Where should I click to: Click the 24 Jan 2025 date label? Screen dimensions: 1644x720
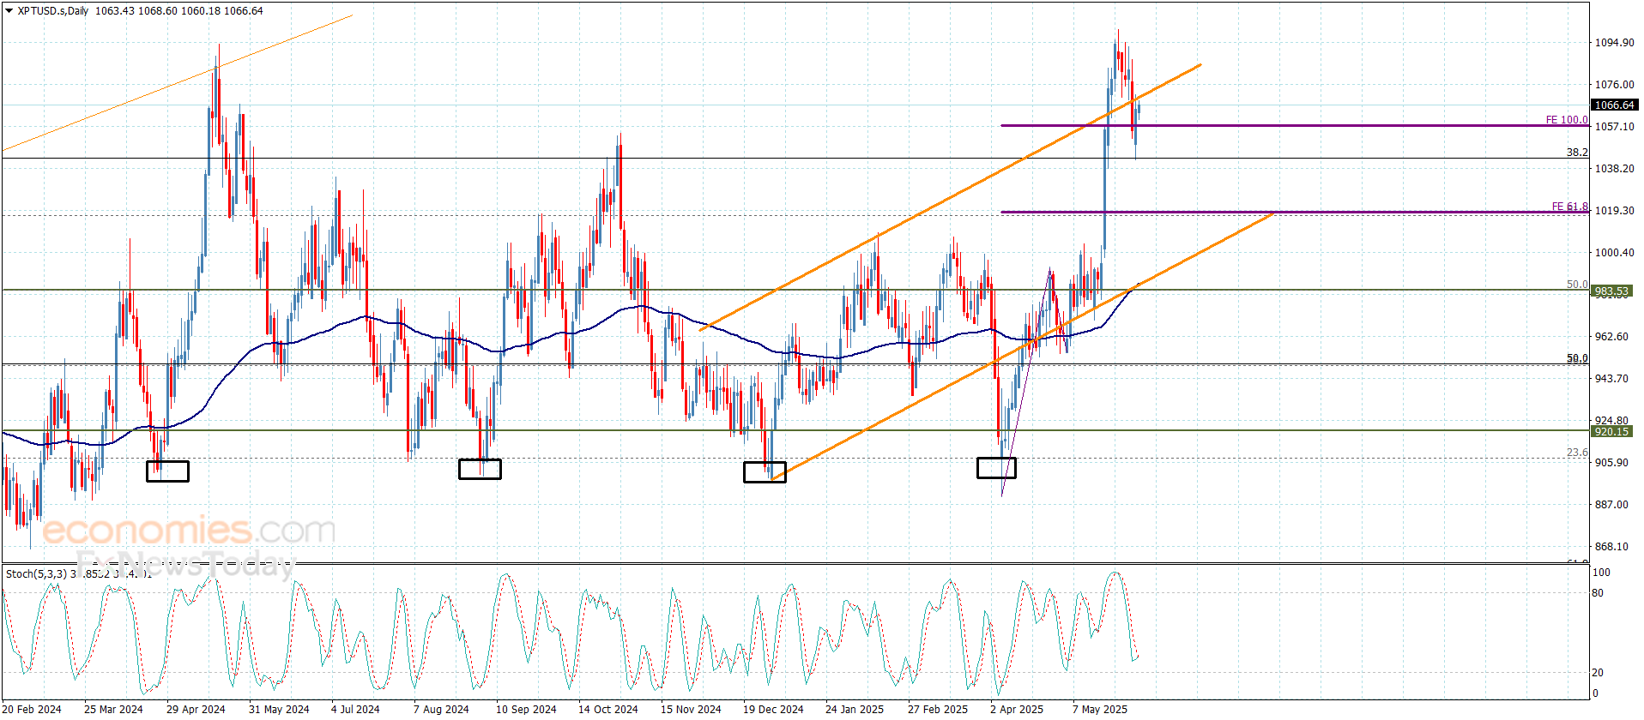pos(855,710)
